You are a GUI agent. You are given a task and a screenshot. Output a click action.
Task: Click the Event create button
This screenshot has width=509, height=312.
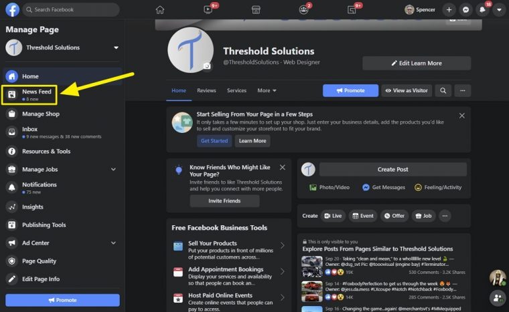(x=363, y=216)
